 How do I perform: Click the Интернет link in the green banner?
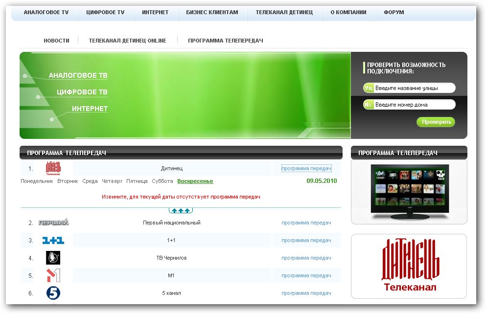[90, 109]
